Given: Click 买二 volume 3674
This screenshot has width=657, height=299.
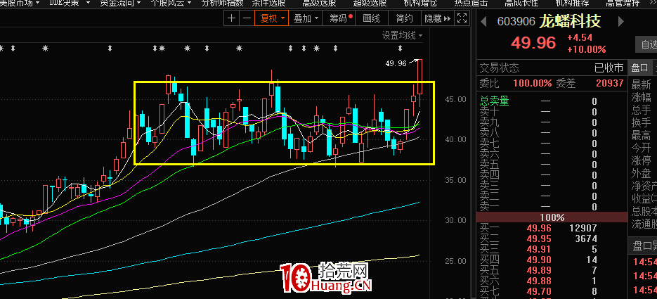Looking at the screenshot, I should (585, 239).
